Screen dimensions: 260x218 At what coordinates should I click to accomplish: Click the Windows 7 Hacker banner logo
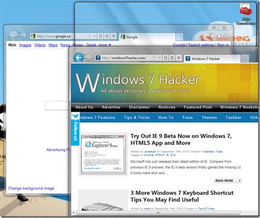137,83
